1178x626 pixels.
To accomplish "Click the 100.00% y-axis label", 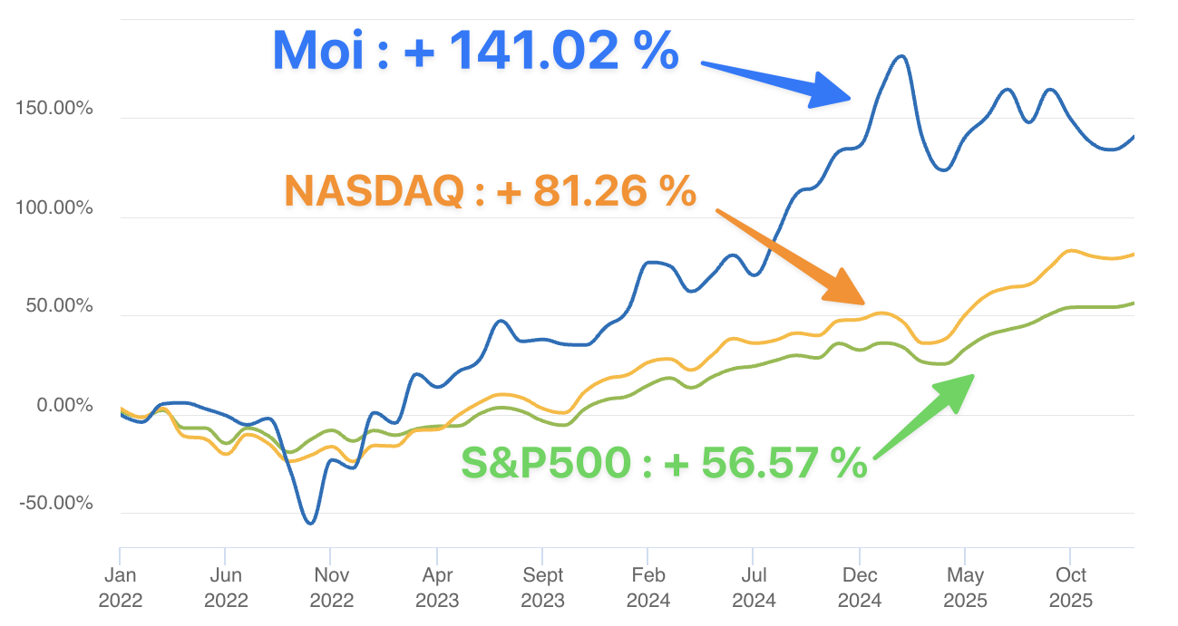I will [54, 207].
